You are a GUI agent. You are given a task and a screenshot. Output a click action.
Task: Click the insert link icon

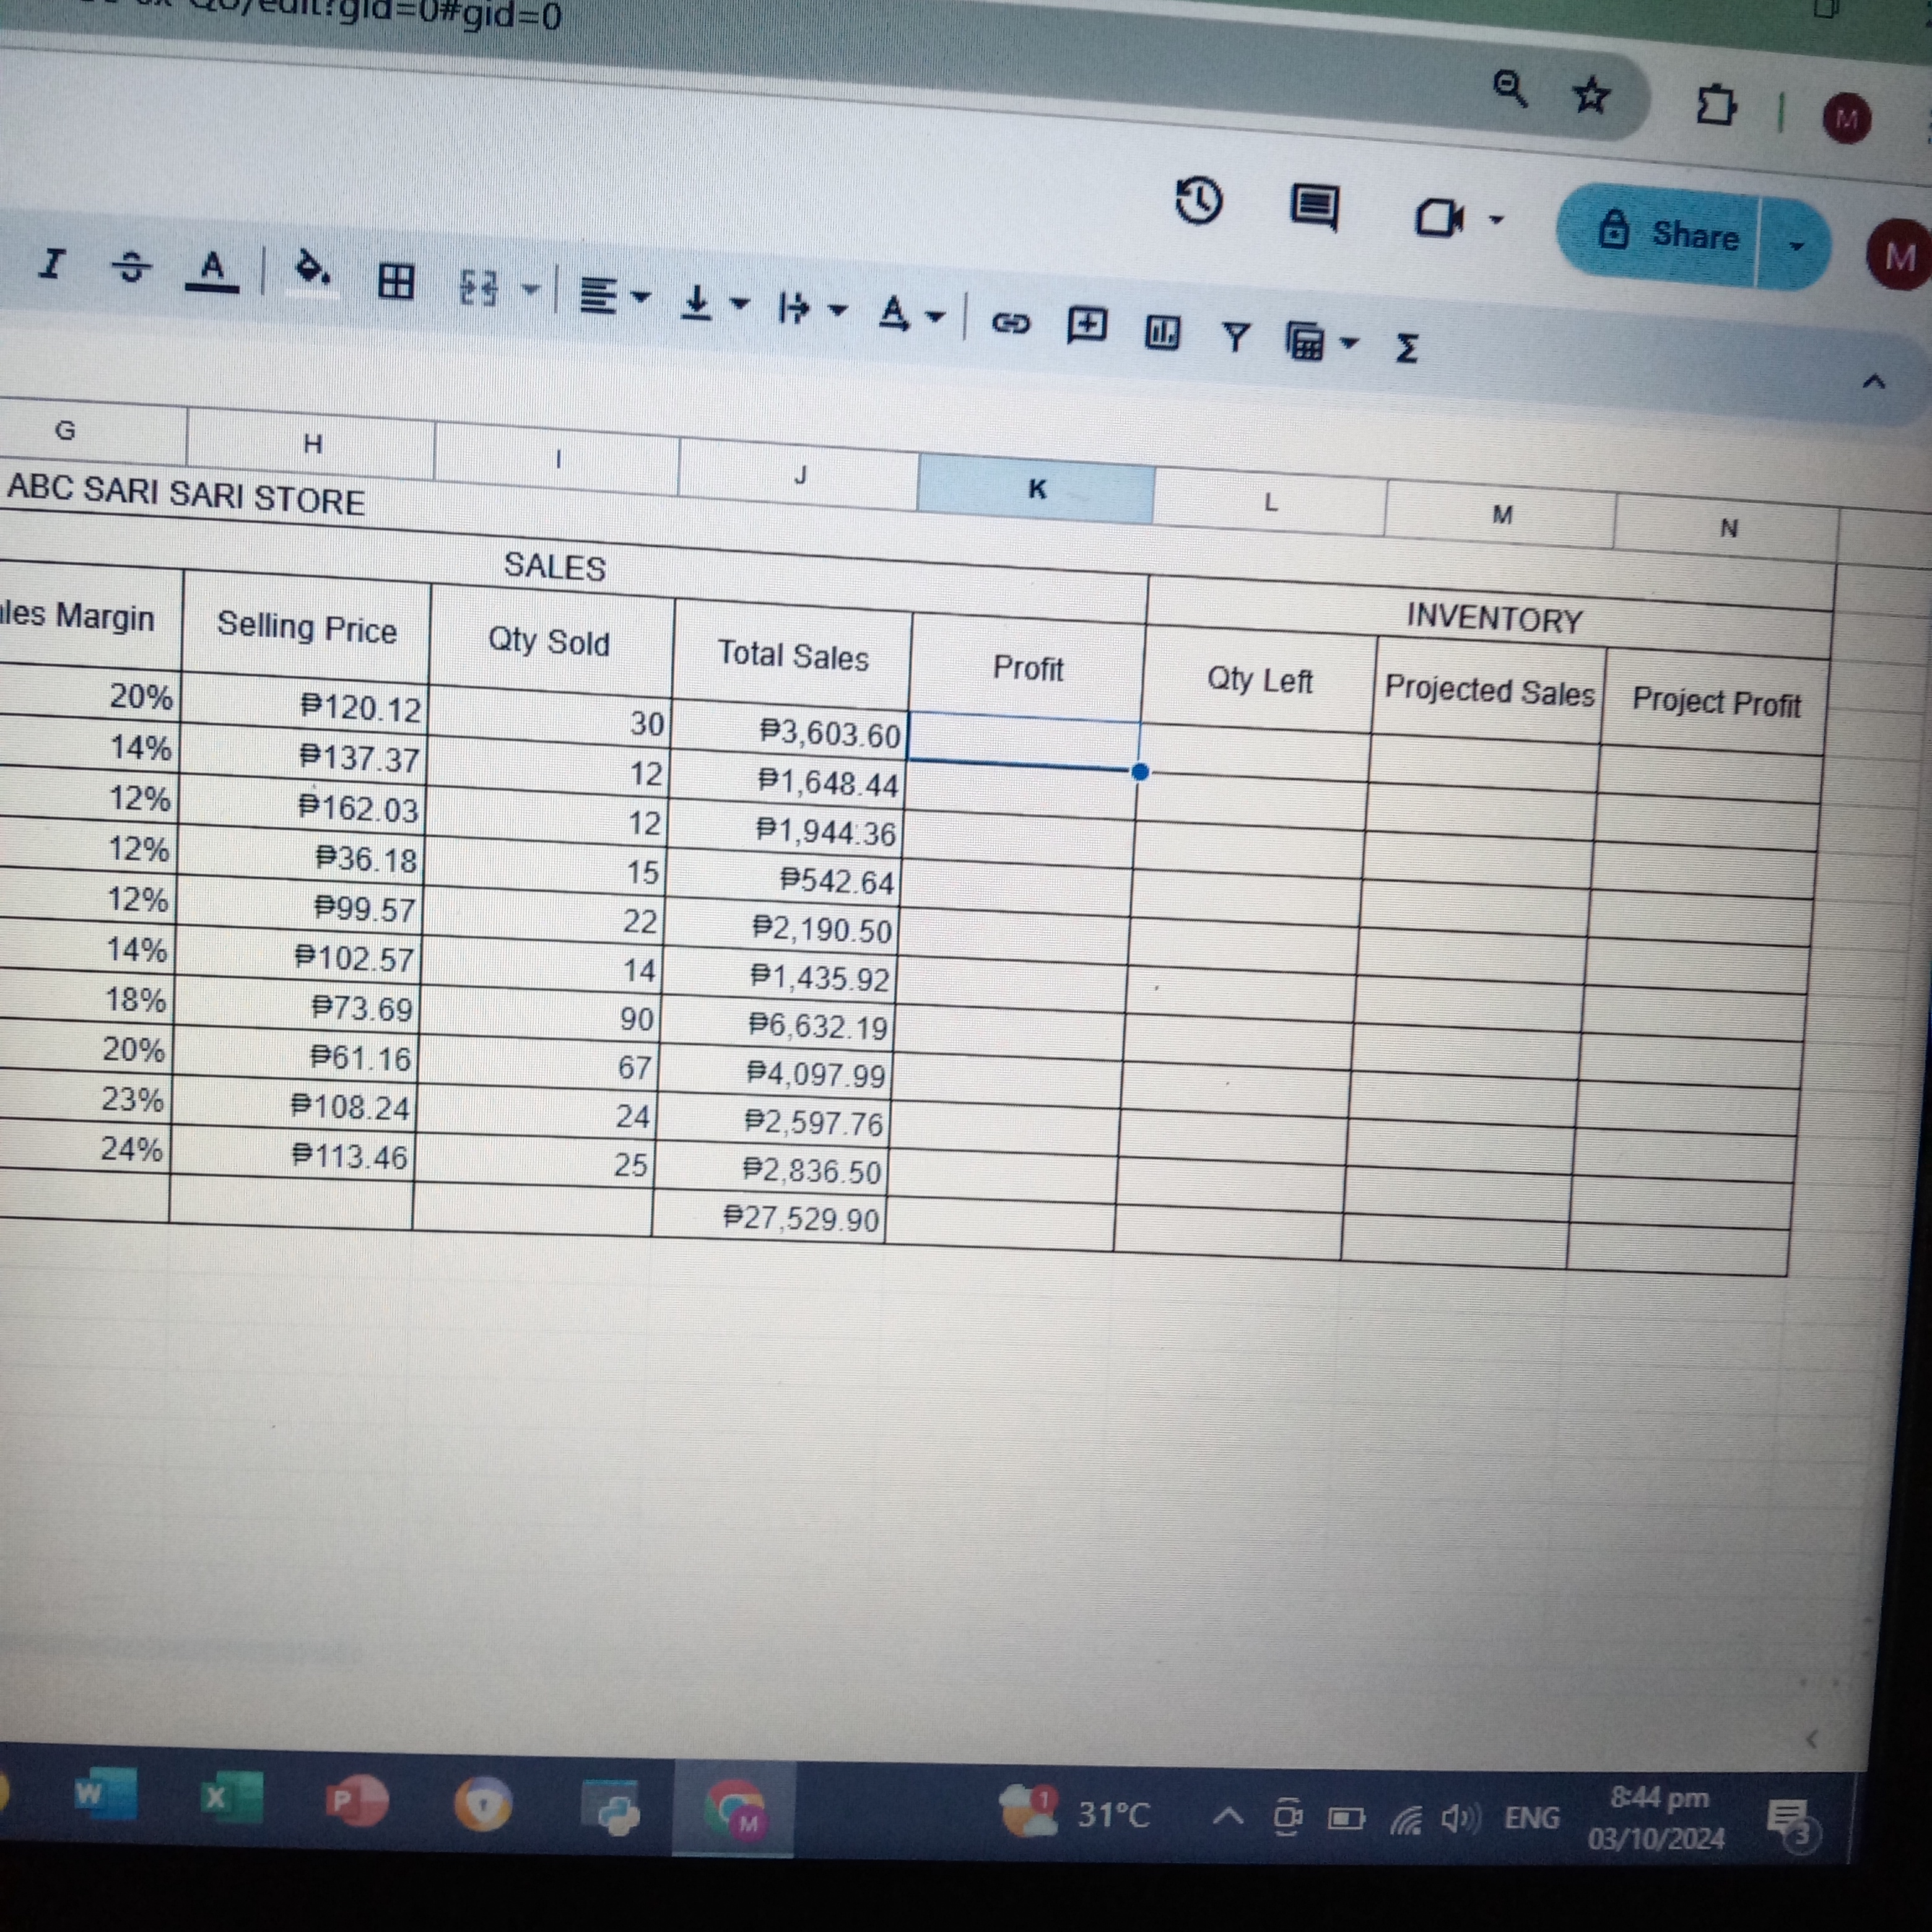coord(1010,322)
